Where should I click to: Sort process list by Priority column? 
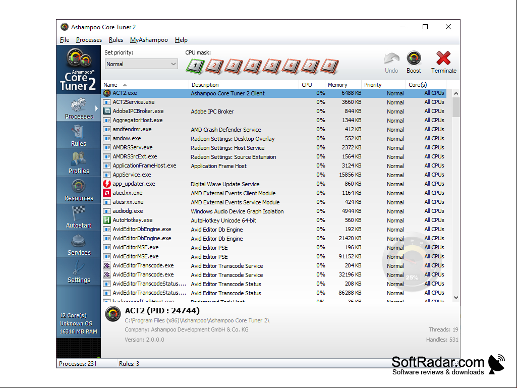point(383,85)
